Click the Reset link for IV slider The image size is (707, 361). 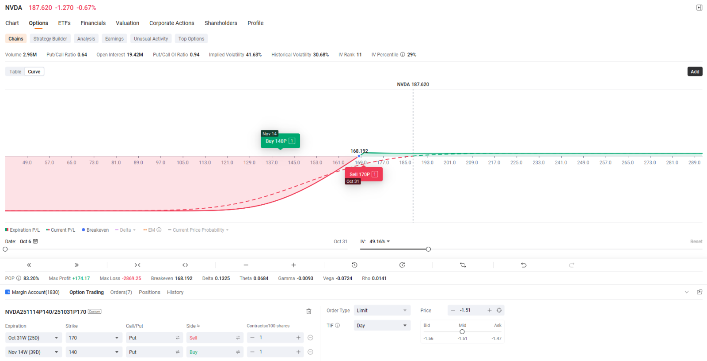coord(696,242)
